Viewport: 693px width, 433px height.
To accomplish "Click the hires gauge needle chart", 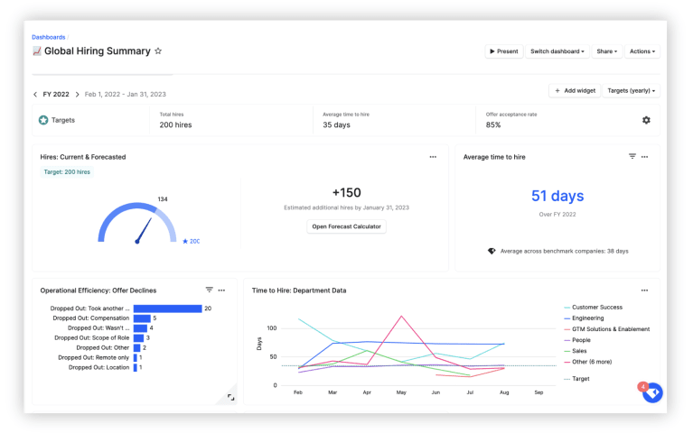I will [x=137, y=223].
